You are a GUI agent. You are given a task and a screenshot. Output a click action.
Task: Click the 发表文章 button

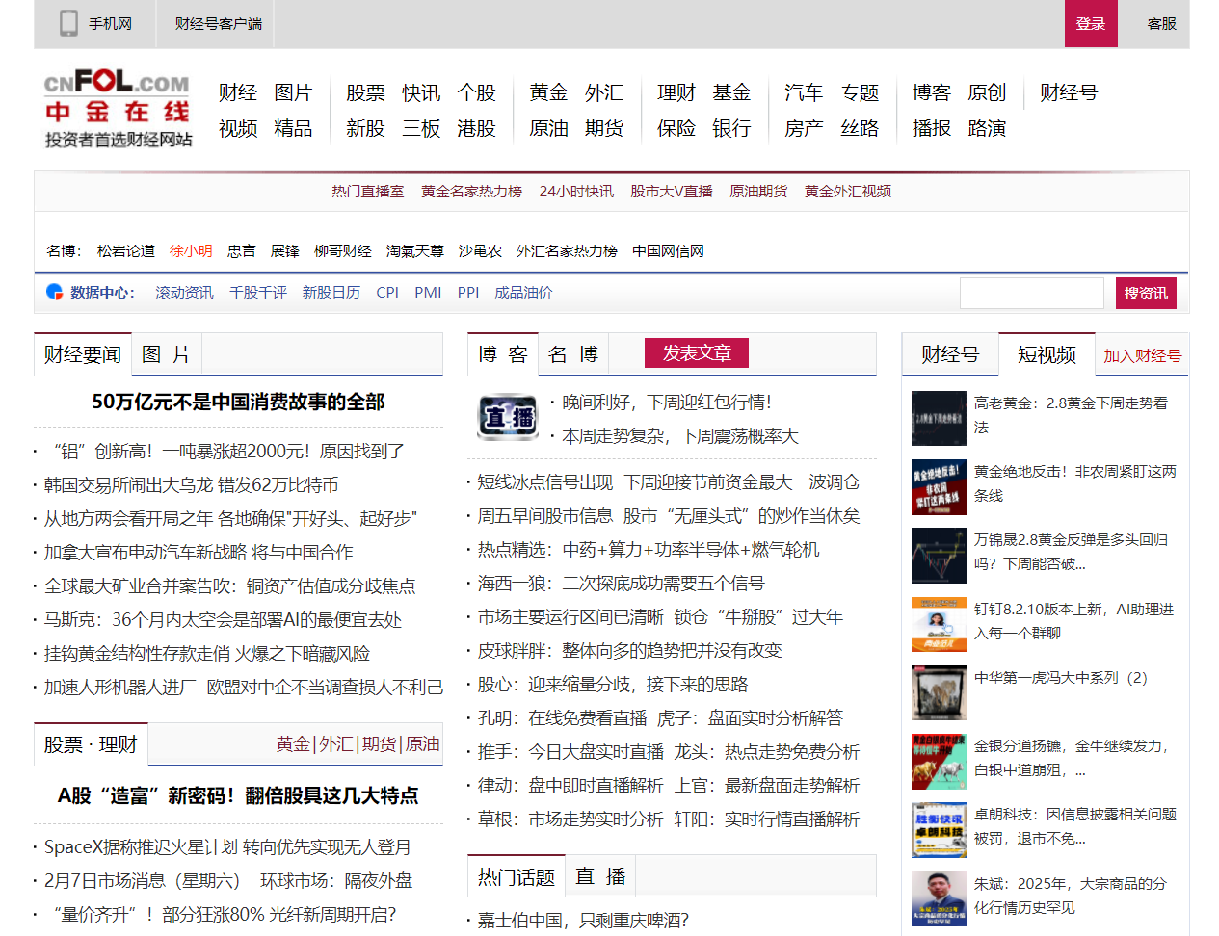[697, 353]
